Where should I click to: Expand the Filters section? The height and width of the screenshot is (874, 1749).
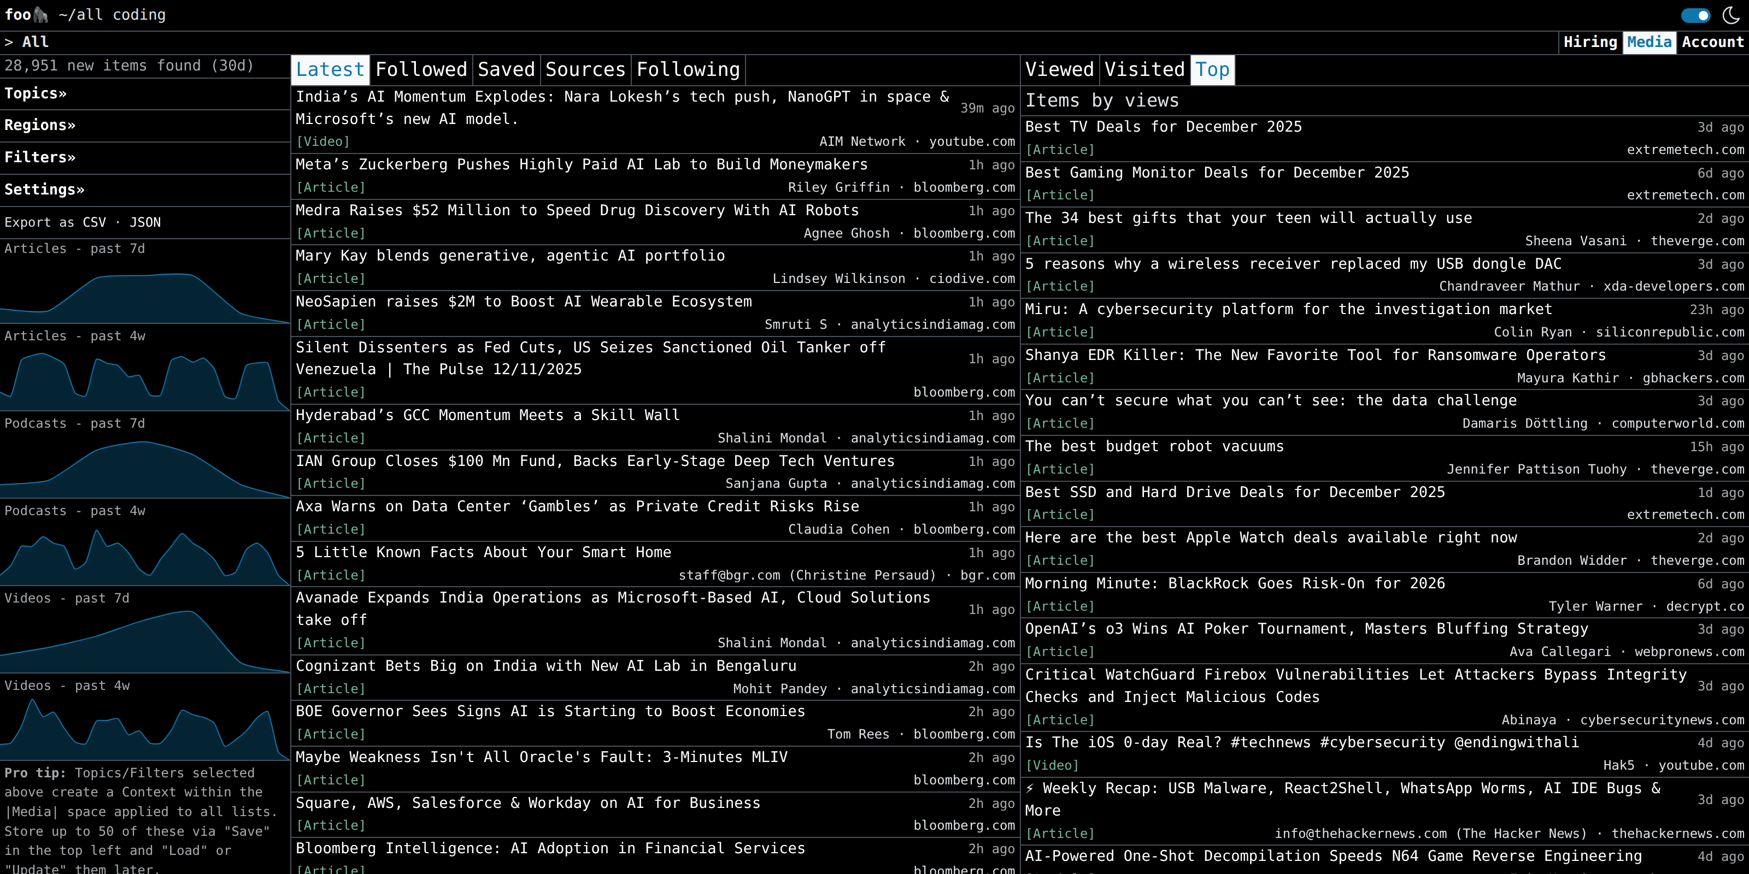click(39, 157)
